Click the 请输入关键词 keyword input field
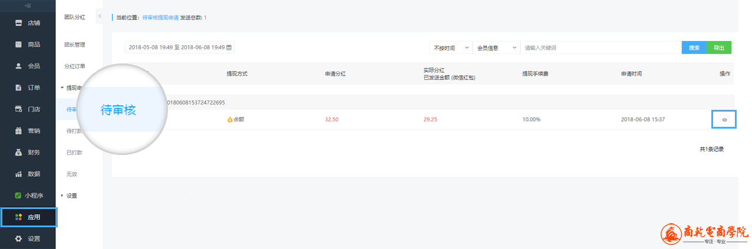 click(x=600, y=48)
